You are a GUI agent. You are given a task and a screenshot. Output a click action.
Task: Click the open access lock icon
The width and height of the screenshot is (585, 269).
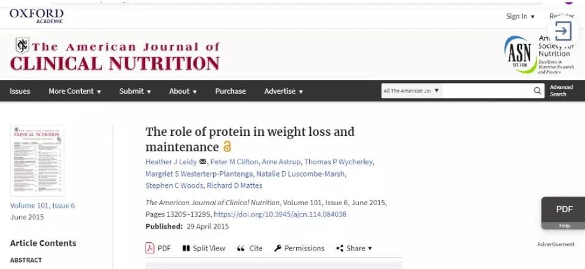(227, 147)
